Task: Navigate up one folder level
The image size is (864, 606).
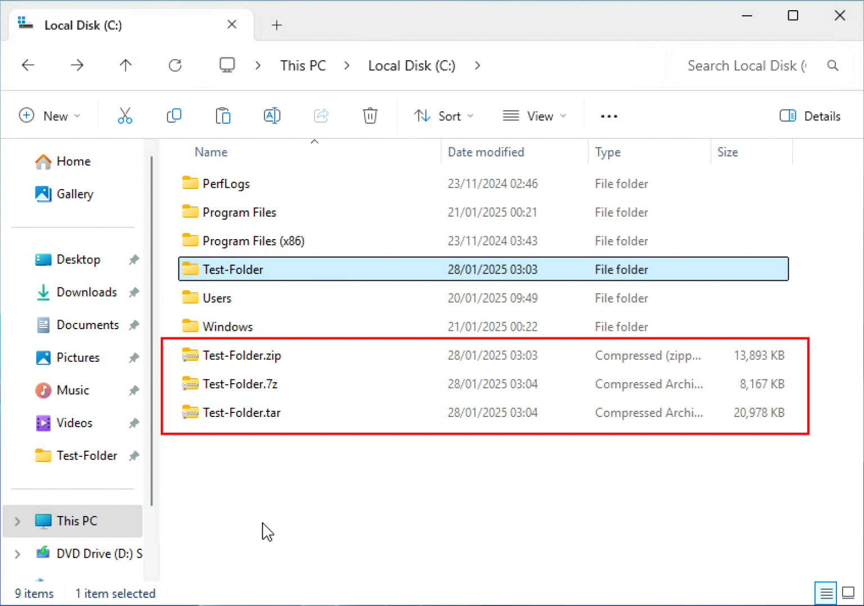Action: (x=125, y=65)
